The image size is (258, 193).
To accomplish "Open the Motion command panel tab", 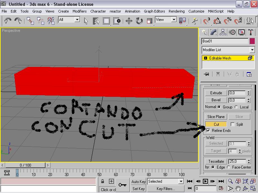I will click(232, 32).
